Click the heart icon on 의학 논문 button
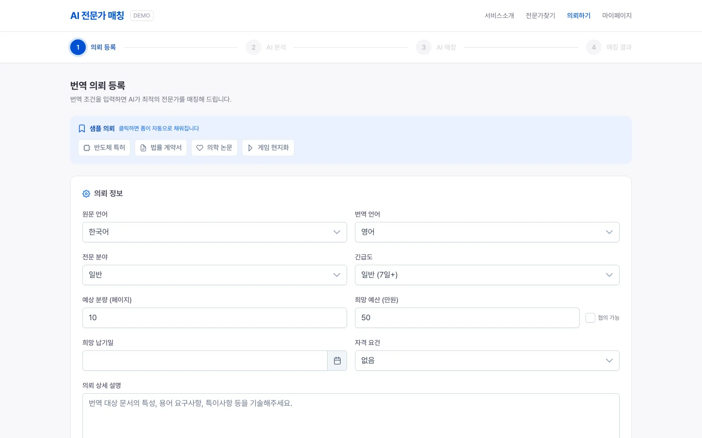The height and width of the screenshot is (438, 702). pos(200,148)
